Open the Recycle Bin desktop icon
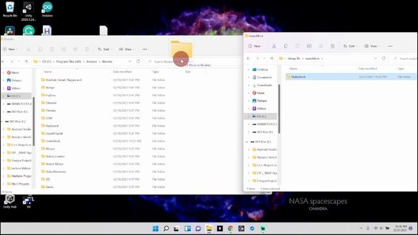This screenshot has height=235, width=418. pos(10,10)
